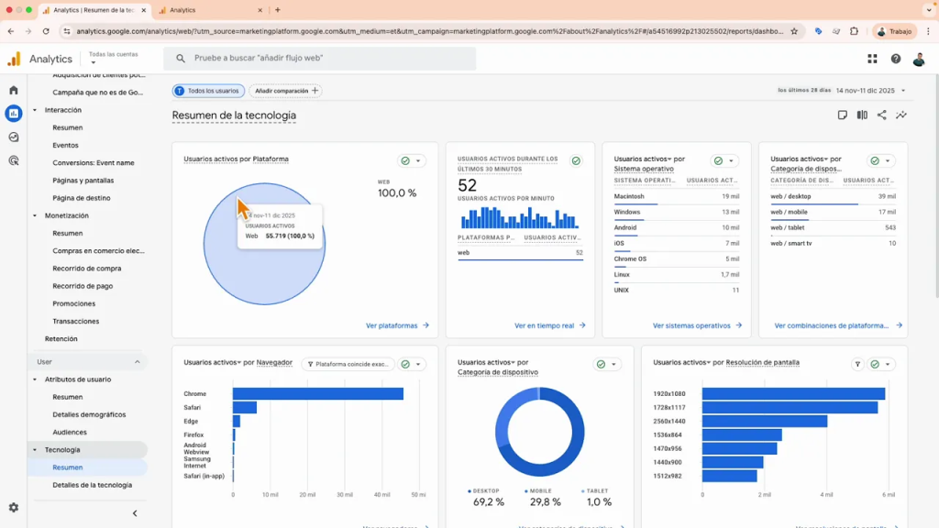
Task: Open the Google apps grid icon
Action: [x=872, y=59]
